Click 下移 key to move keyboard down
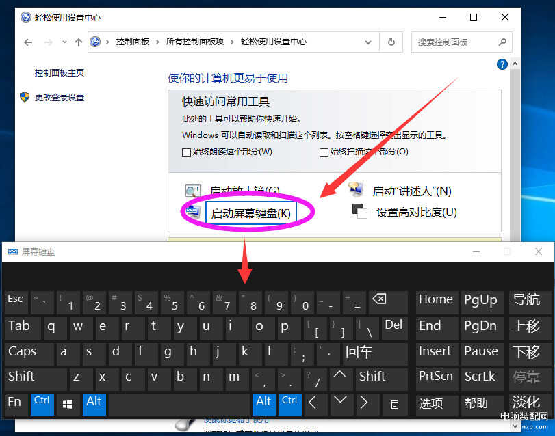The width and height of the screenshot is (555, 436). 530,354
